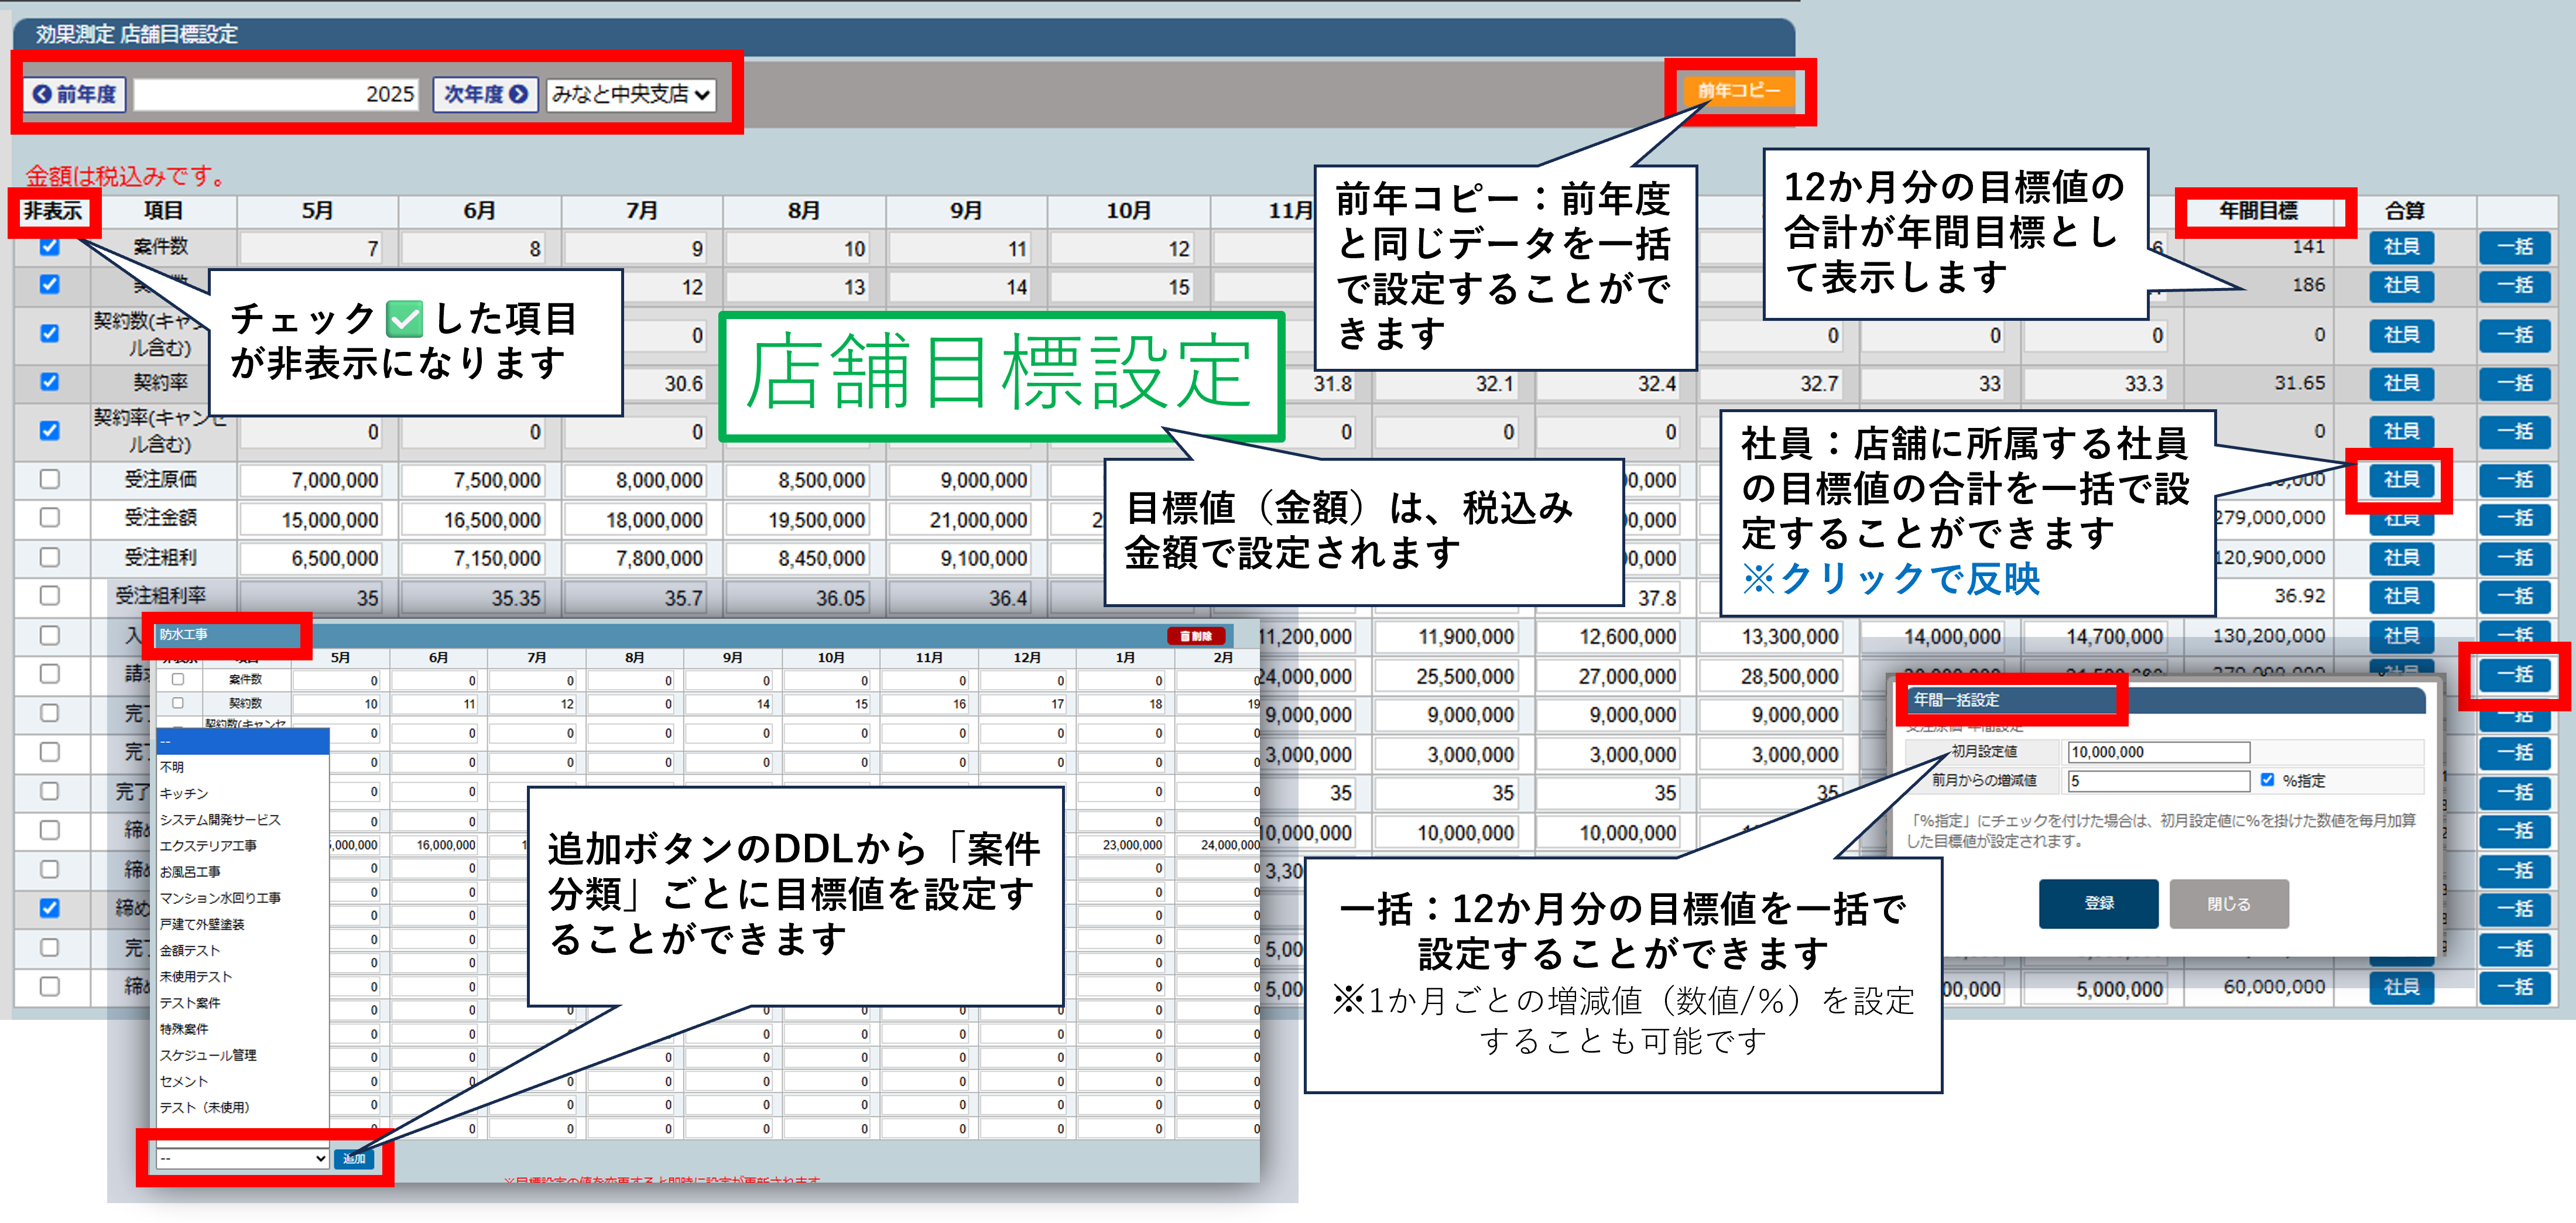Click the 前年度 previous year button
The image size is (2576, 1223).
tap(75, 94)
